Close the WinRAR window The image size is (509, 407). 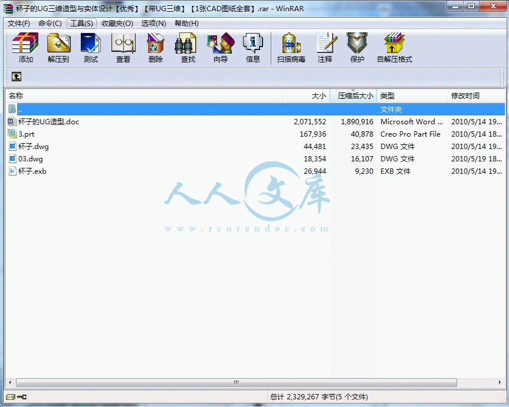(x=492, y=6)
